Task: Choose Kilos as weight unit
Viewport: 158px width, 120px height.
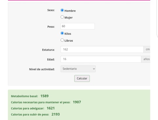Action: (62, 33)
